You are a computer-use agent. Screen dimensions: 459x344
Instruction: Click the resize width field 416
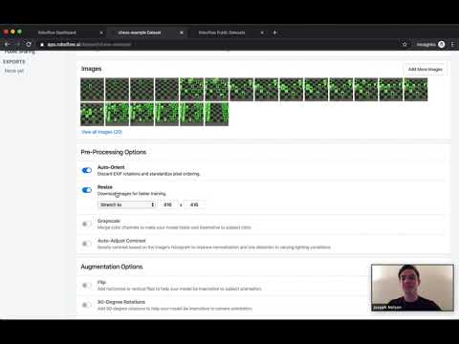[x=168, y=204]
